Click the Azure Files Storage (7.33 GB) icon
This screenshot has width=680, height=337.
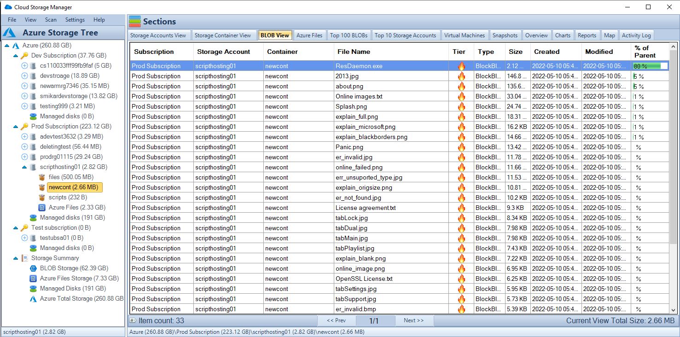33,279
